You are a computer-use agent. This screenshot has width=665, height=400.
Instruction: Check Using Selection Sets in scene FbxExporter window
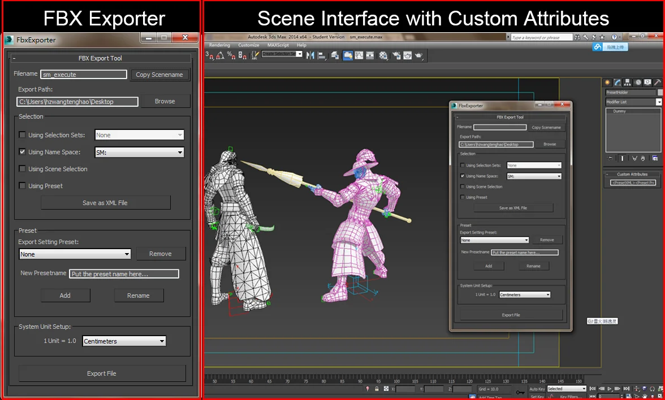463,165
